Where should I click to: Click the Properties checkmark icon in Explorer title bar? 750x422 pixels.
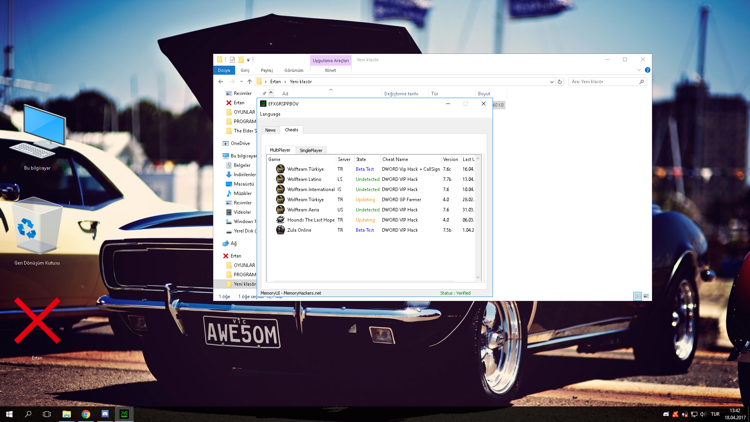point(232,60)
